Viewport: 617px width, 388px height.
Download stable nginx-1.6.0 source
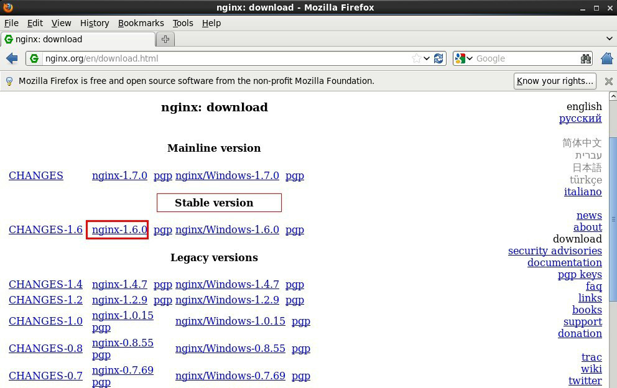pos(119,229)
